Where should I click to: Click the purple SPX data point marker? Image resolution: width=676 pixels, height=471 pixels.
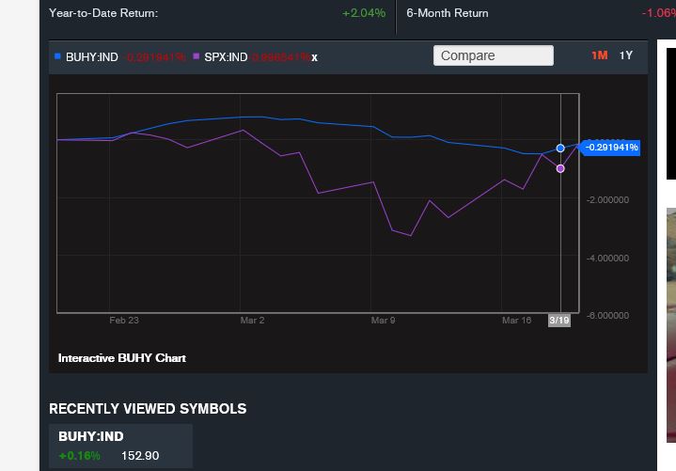click(560, 168)
